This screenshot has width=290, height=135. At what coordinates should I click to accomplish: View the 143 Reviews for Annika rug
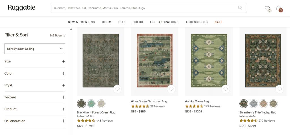212,106
